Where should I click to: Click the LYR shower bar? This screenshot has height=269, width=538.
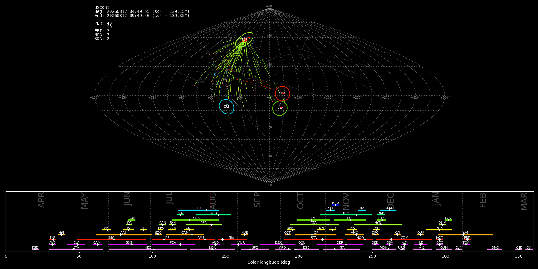[x=53, y=239]
